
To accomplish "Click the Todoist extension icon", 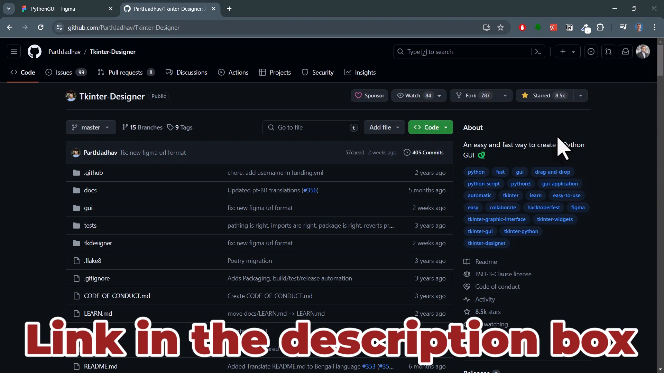I will (554, 28).
